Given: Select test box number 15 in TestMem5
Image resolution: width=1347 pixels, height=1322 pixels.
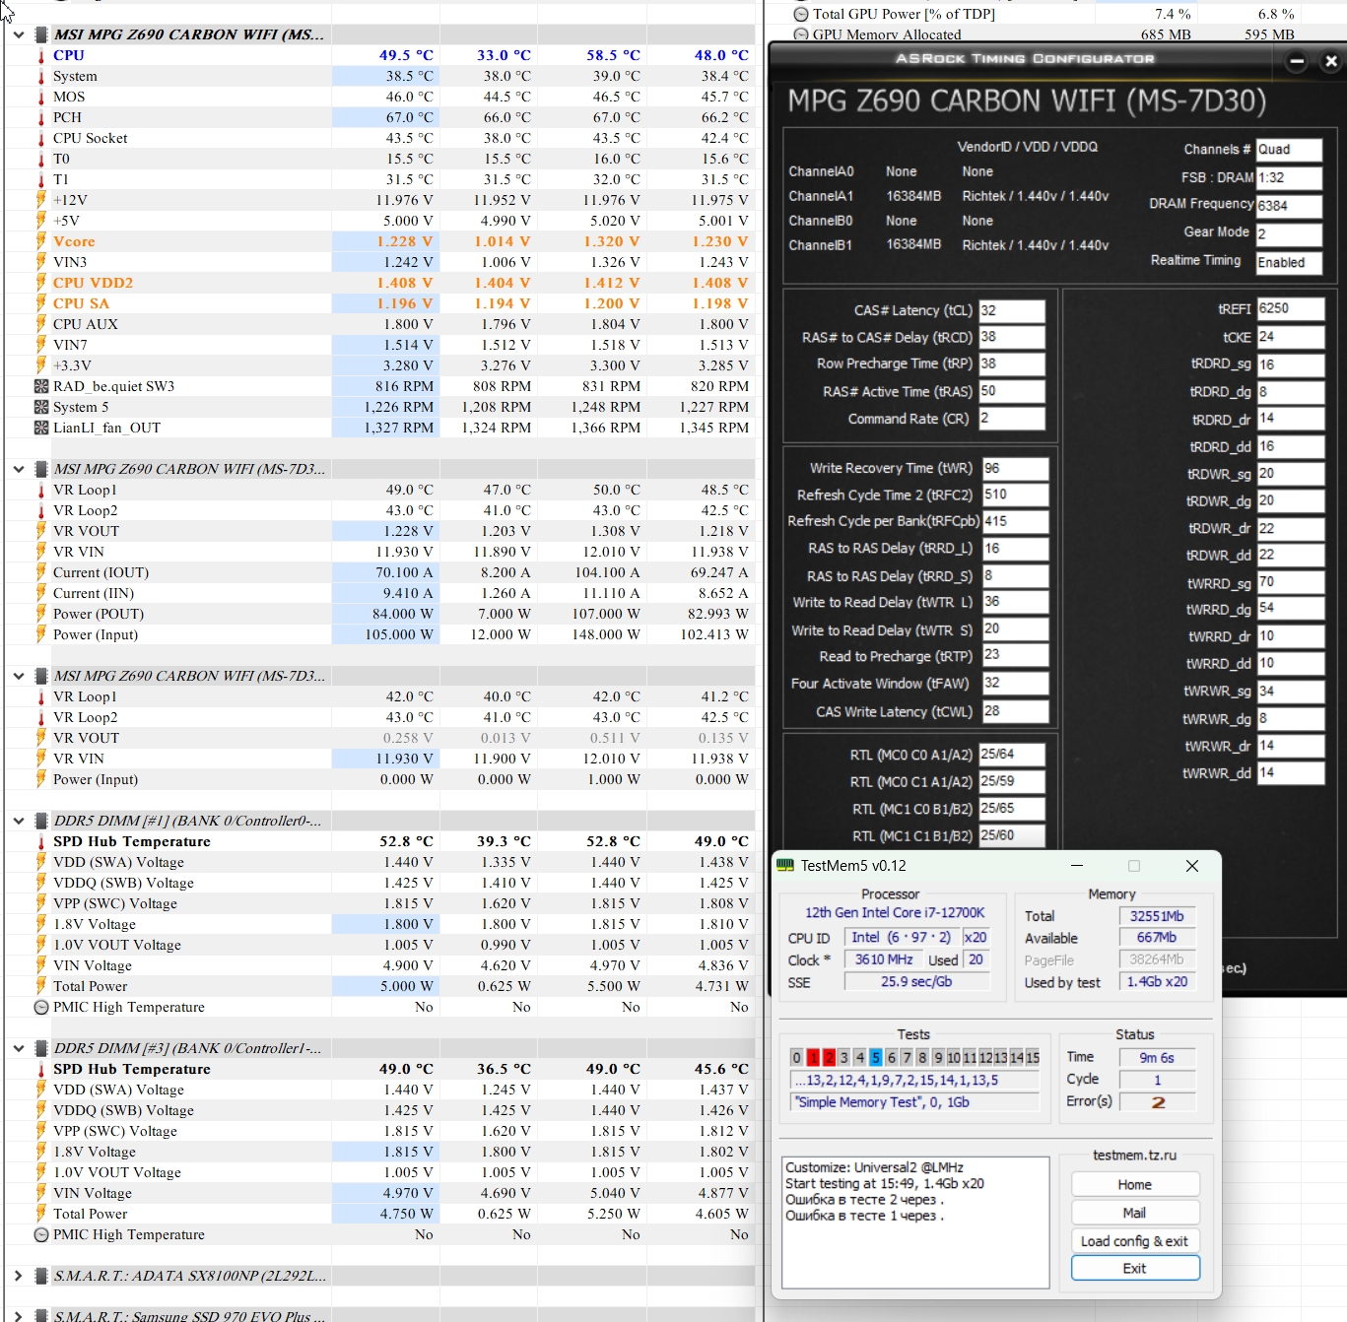Looking at the screenshot, I should pos(1033,1057).
